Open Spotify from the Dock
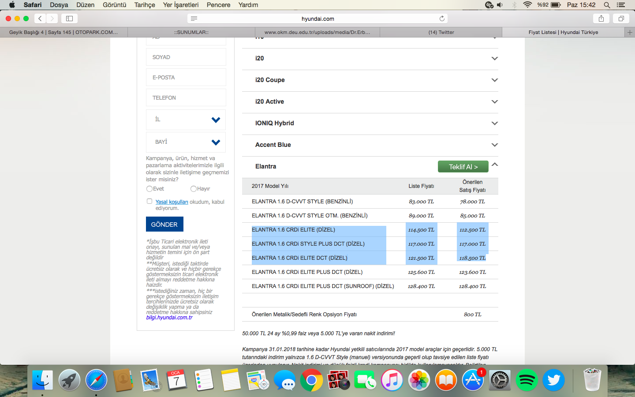Viewport: 635px width, 397px height. coord(527,380)
